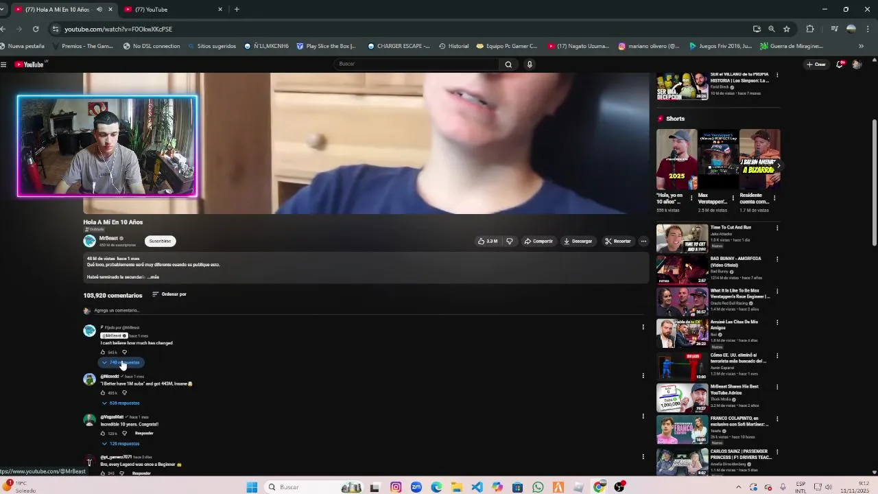The height and width of the screenshot is (494, 878).
Task: Open the browser extensions puzzle icon
Action: click(x=810, y=29)
